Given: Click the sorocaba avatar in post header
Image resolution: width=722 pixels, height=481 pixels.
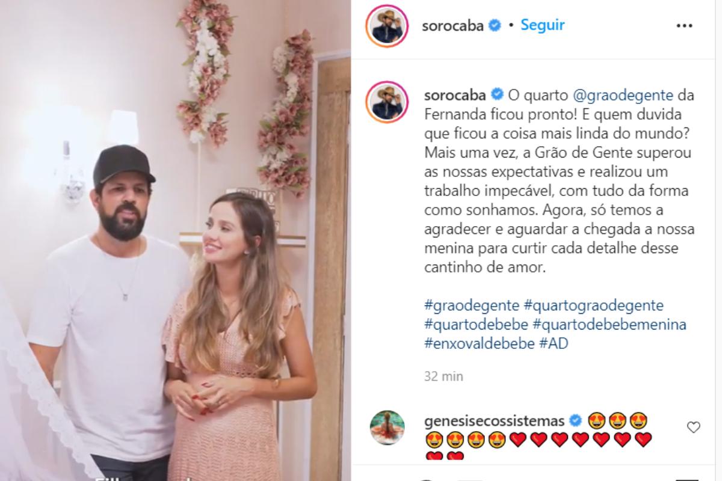Looking at the screenshot, I should point(386,26).
